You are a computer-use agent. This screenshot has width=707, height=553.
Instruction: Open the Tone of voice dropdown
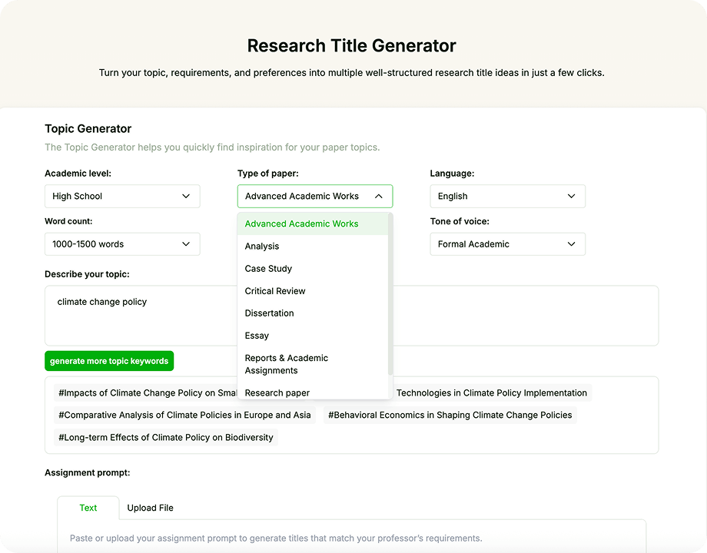[x=507, y=244]
